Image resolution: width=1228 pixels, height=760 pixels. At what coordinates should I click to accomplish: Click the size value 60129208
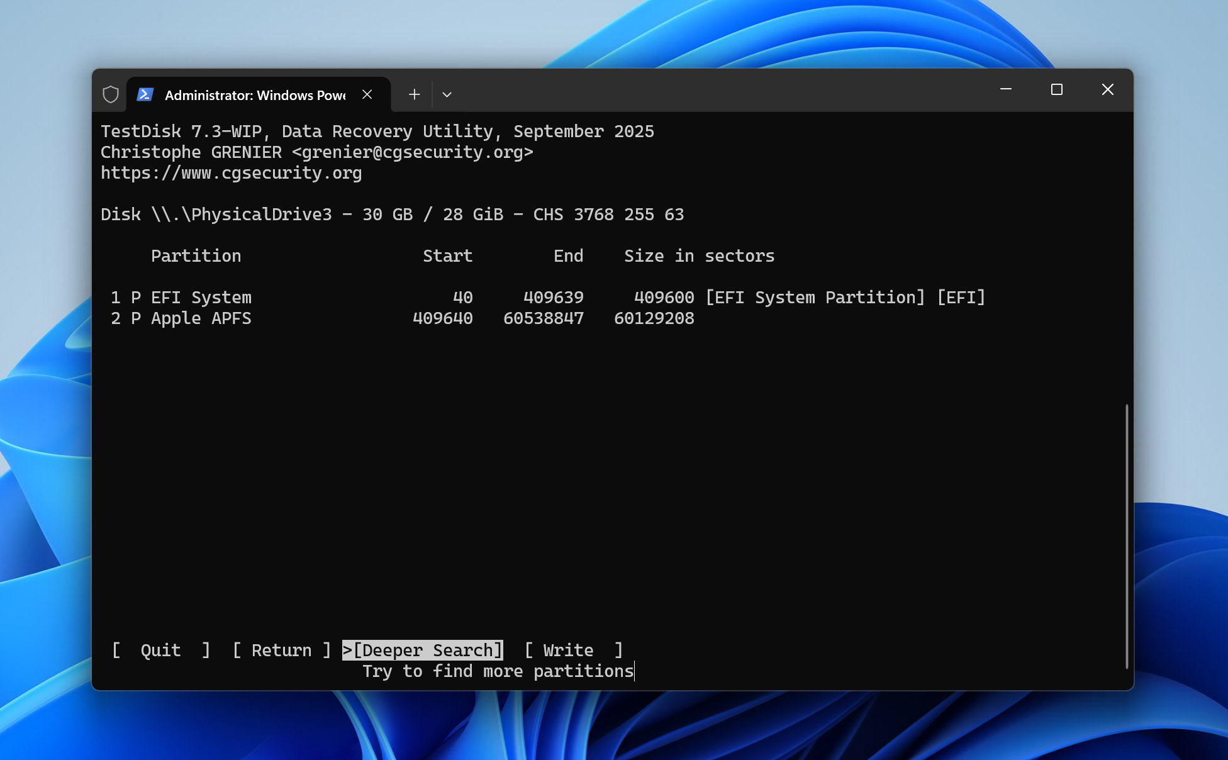pos(654,318)
